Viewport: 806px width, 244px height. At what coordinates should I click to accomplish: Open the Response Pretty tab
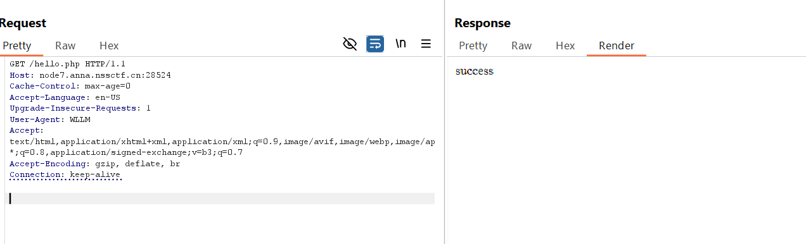click(x=473, y=46)
